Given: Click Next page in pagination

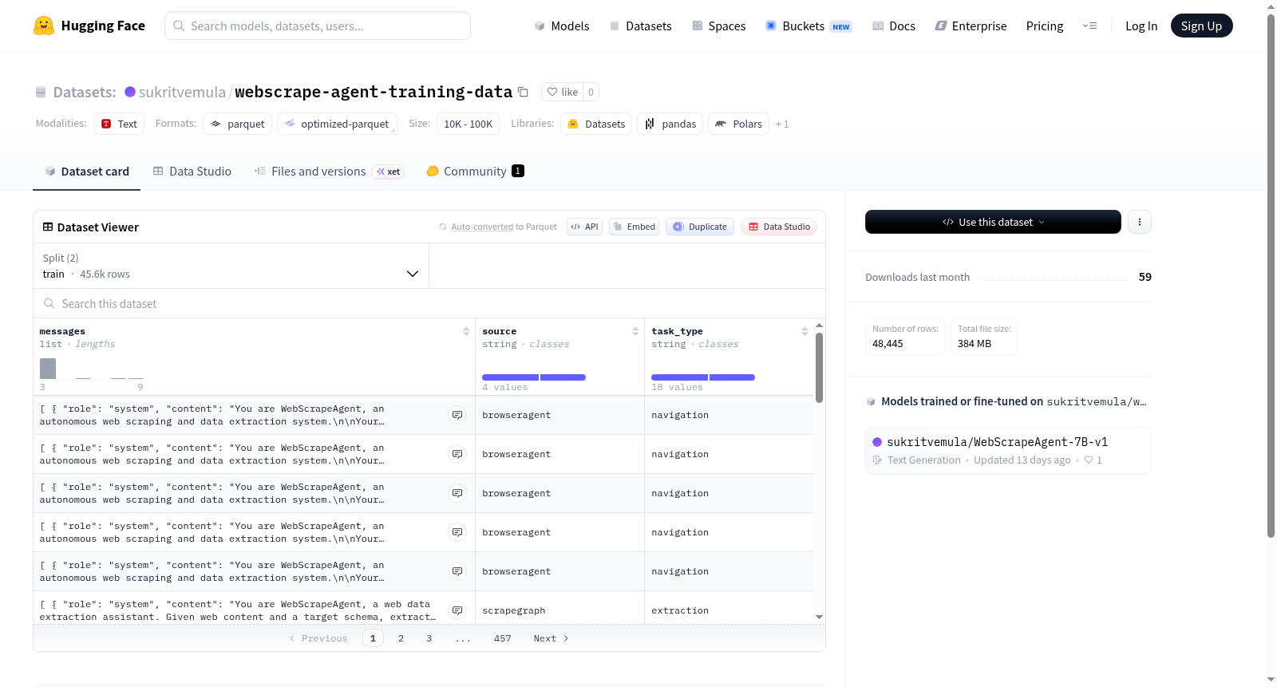Looking at the screenshot, I should (x=551, y=638).
